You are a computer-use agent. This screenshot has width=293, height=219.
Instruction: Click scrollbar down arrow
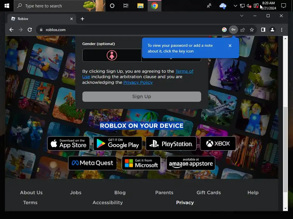point(285,208)
